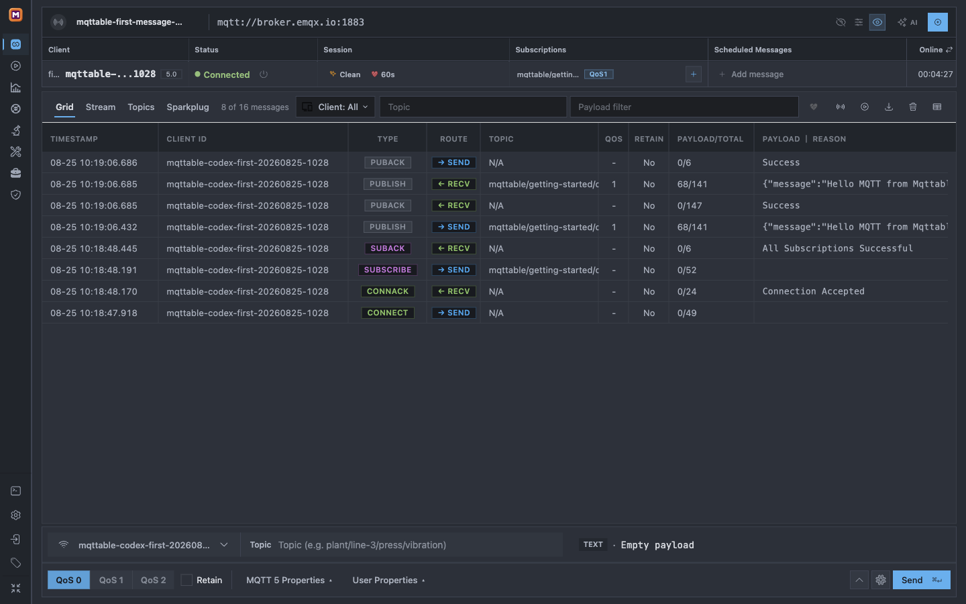Open the wrench-and-screwdriver tools sidebar icon

pyautogui.click(x=15, y=152)
